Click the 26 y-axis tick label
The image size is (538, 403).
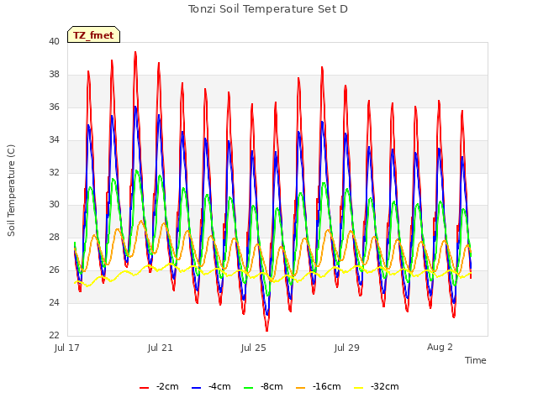point(54,270)
